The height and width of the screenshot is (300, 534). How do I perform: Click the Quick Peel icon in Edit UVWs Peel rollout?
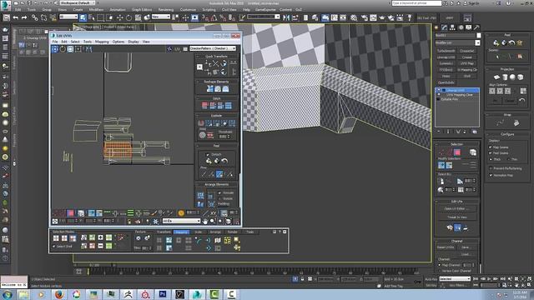[209, 161]
